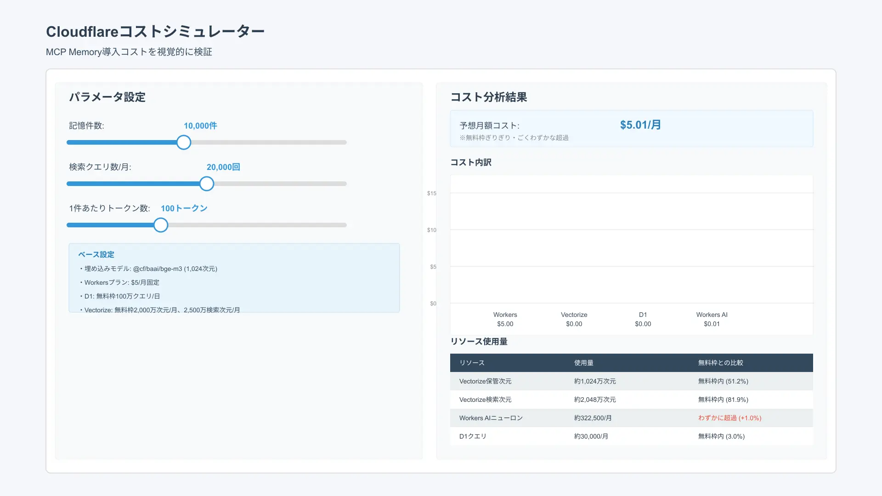
Task: Click the 予想月額コスト: label
Action: [x=489, y=126]
